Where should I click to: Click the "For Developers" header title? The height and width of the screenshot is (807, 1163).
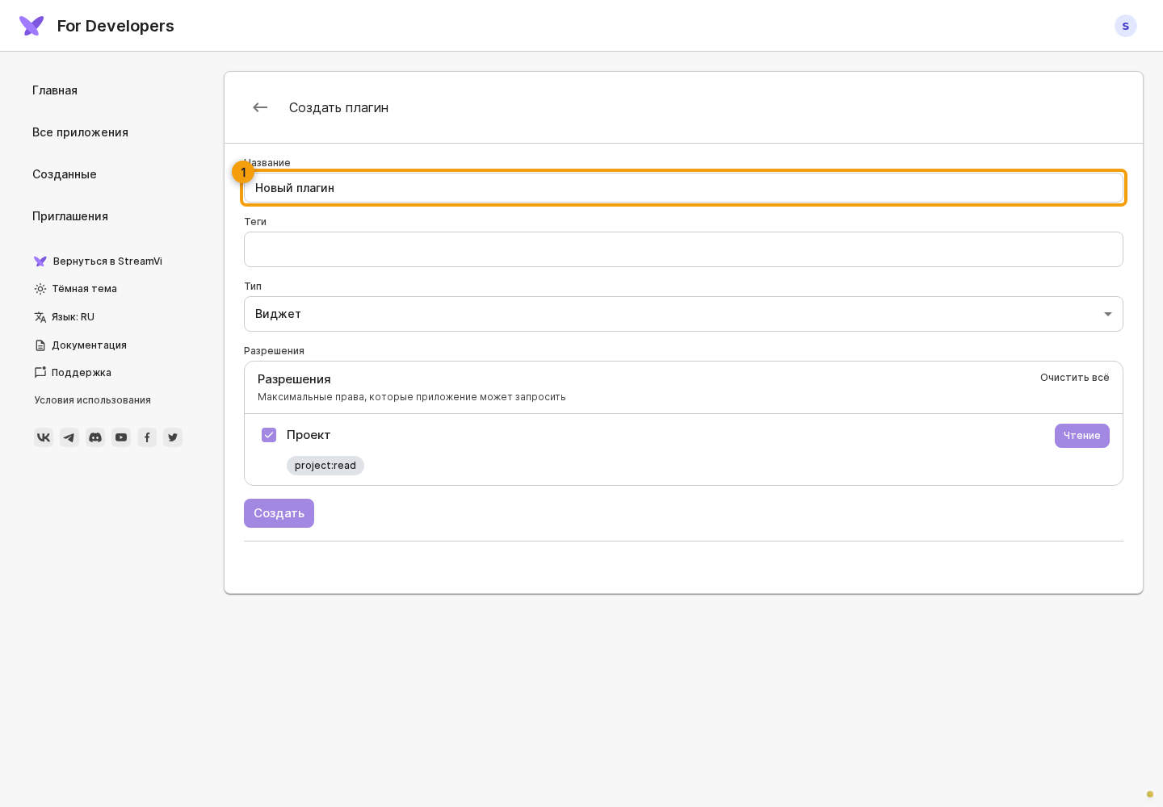115,26
